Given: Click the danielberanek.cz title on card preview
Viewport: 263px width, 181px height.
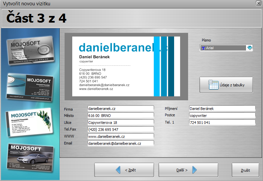Looking at the screenshot, I should (x=123, y=47).
